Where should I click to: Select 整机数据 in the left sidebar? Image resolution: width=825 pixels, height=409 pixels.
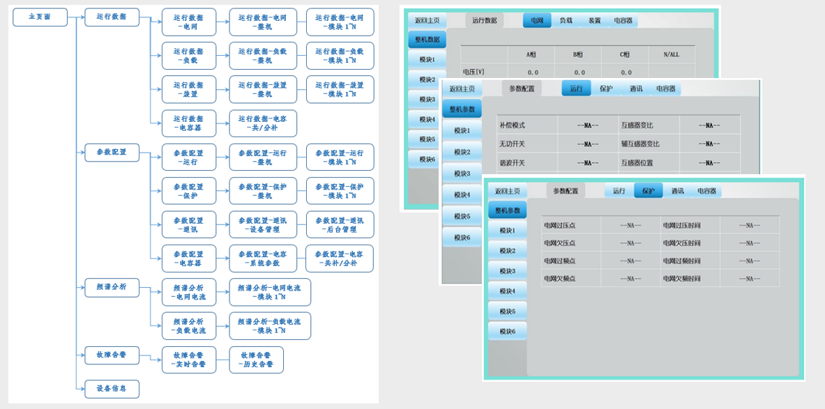tap(429, 39)
